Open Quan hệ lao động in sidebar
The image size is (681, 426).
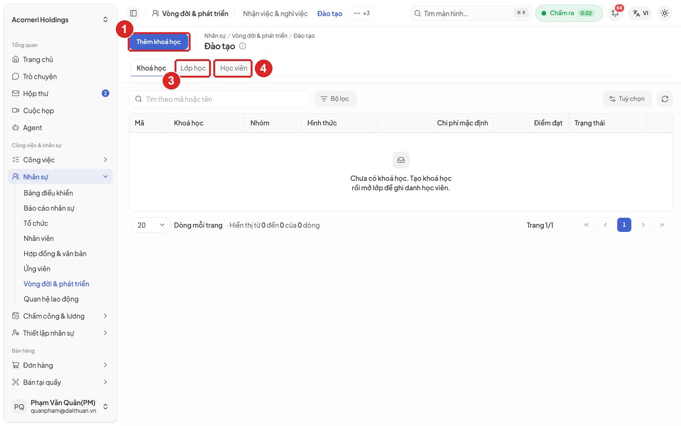coord(65,299)
